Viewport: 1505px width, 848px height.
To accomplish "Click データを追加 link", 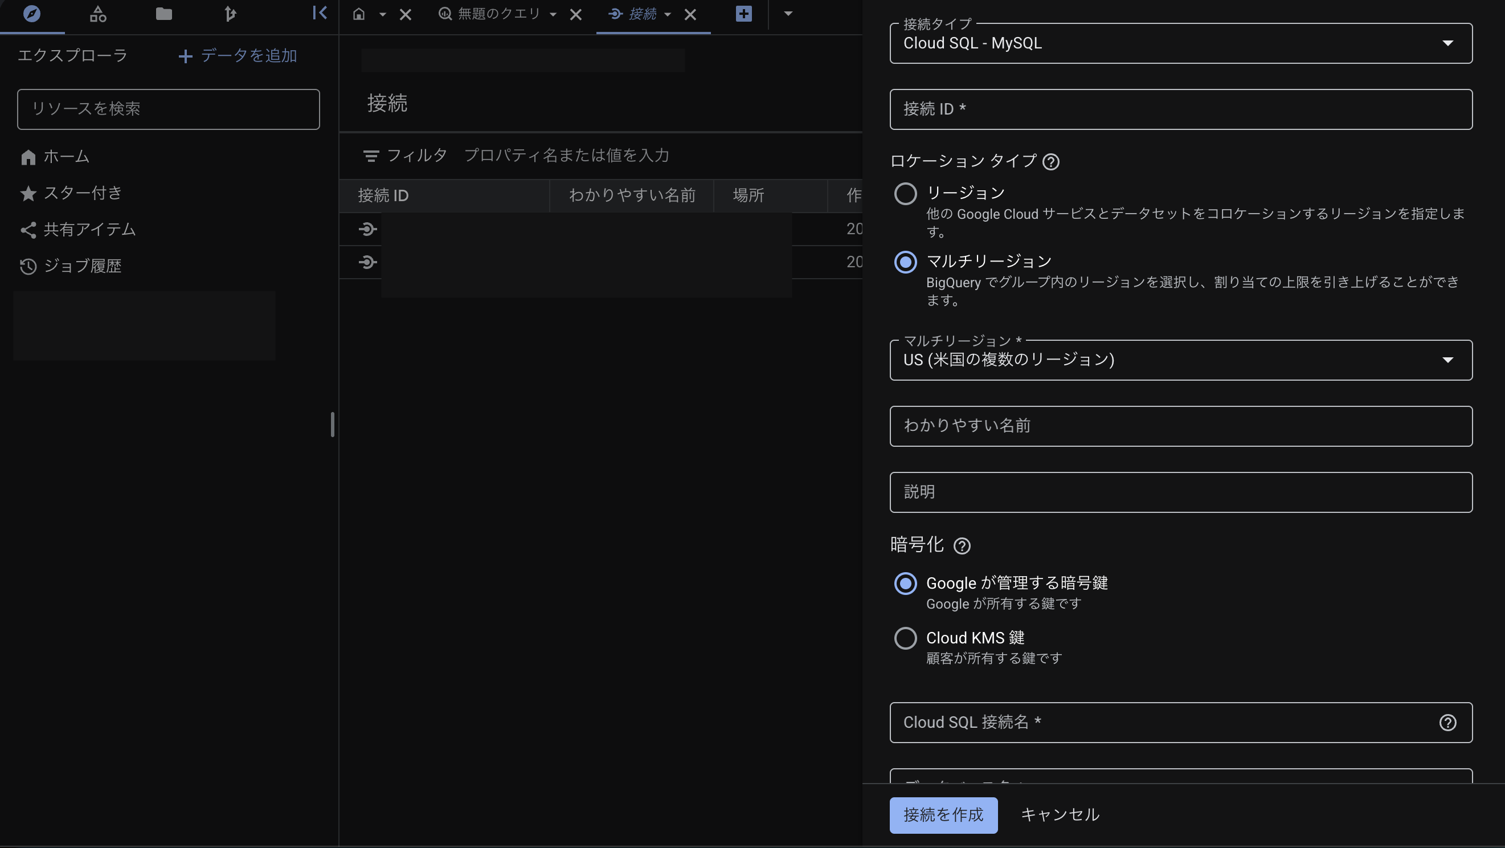I will (238, 55).
